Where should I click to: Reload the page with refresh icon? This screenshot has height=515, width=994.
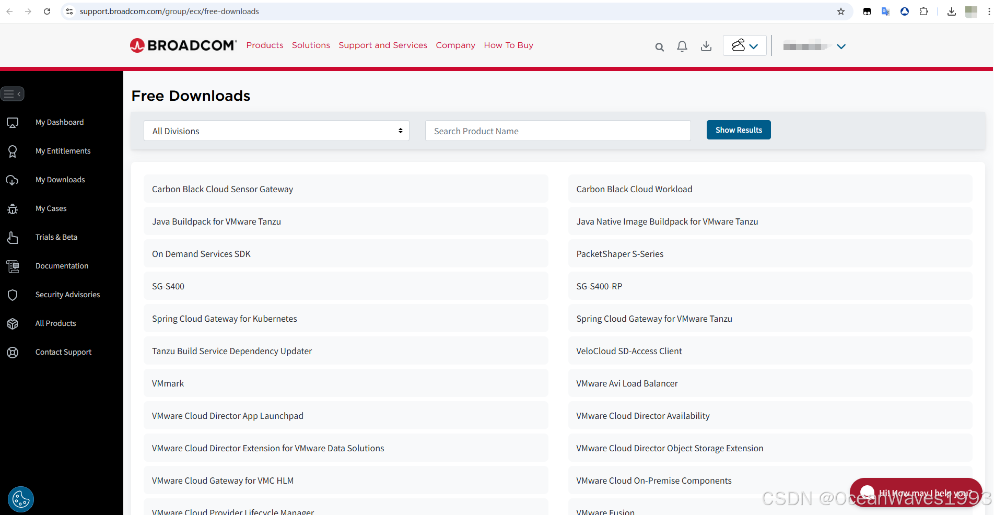click(x=47, y=11)
